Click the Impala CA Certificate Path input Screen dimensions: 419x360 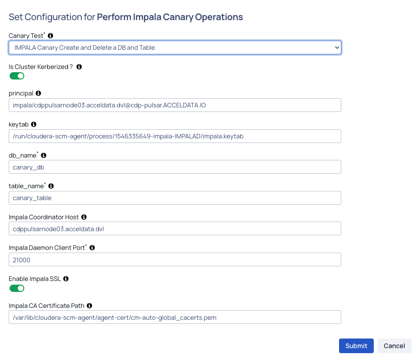point(175,317)
